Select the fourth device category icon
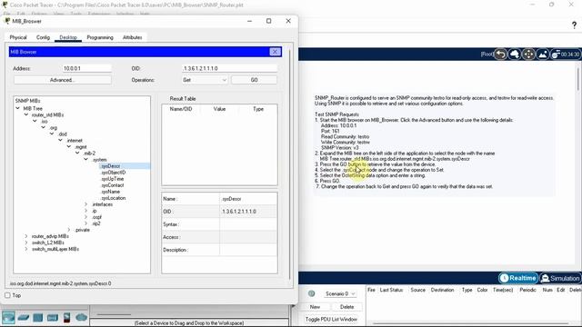Screen dimensions: 582x327 (53, 318)
